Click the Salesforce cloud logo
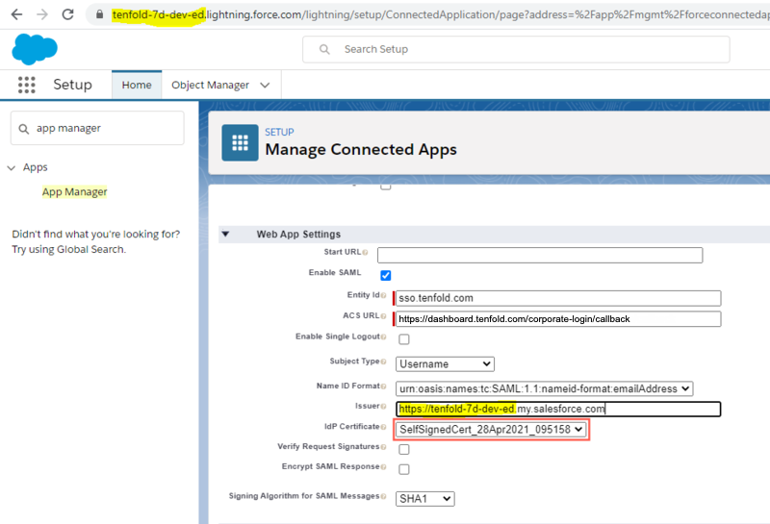Viewport: 770px width, 524px height. click(35, 49)
